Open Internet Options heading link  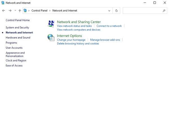click(x=69, y=36)
